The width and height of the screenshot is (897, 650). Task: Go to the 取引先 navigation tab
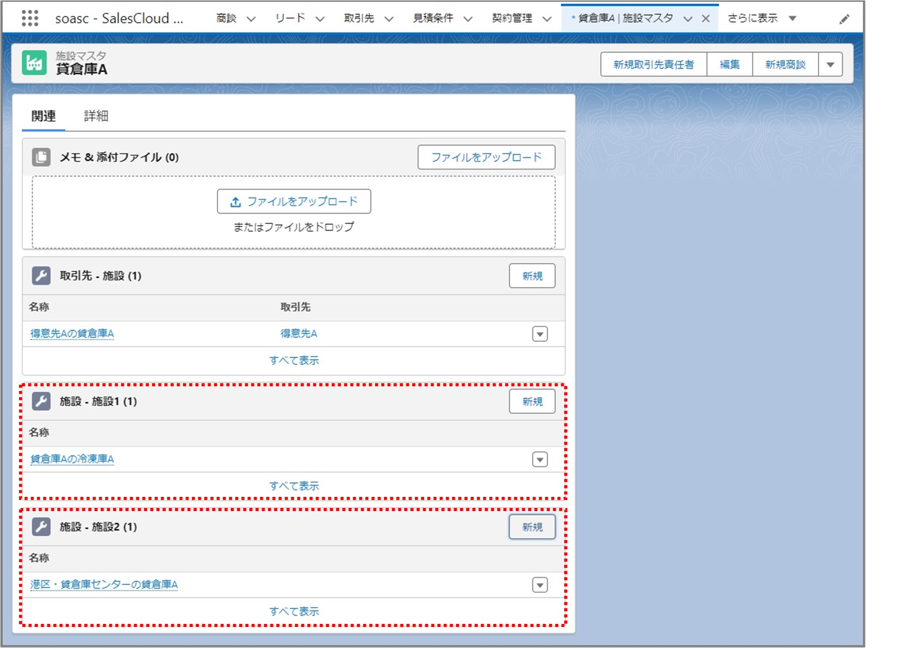359,18
